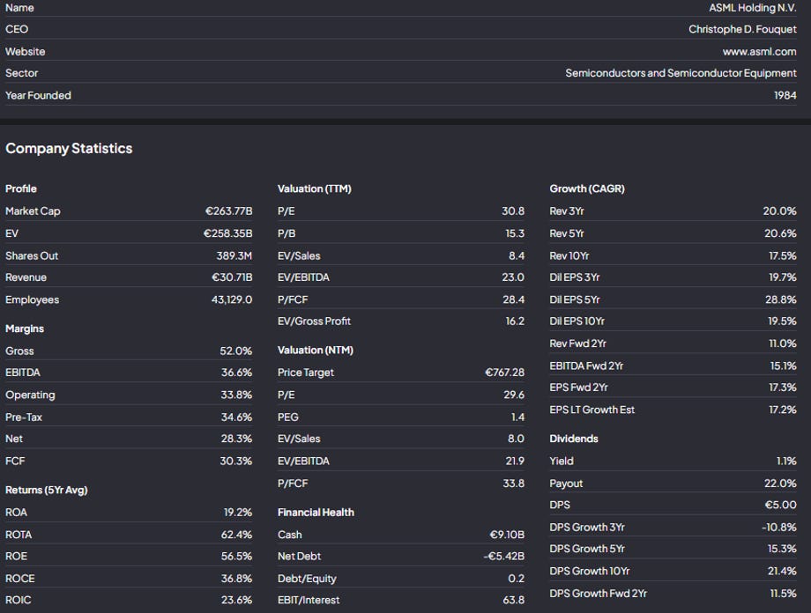The width and height of the screenshot is (811, 613).
Task: Click the Net Debt value -€5.42B
Action: [503, 556]
